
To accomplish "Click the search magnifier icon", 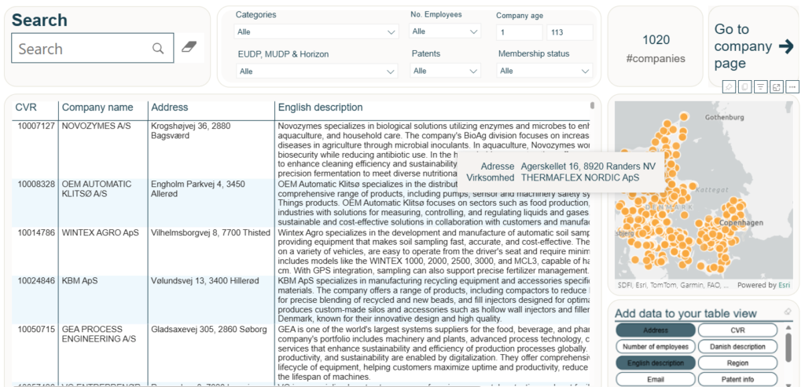I will [159, 49].
